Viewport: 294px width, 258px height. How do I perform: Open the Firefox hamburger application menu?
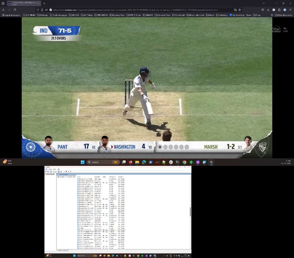click(x=290, y=10)
